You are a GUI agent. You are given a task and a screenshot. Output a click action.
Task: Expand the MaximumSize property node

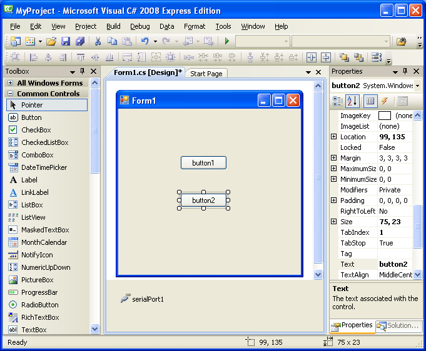pos(333,169)
